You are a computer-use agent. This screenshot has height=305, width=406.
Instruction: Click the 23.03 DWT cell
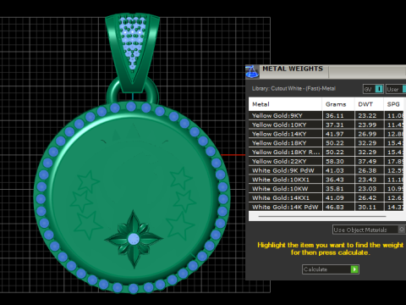coord(370,189)
